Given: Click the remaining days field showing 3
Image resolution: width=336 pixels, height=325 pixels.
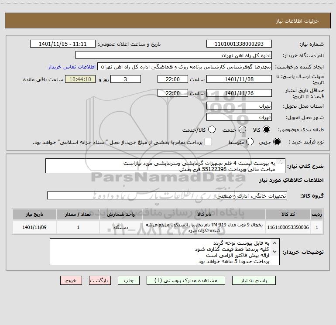Looking at the screenshot, I should coord(126,79).
